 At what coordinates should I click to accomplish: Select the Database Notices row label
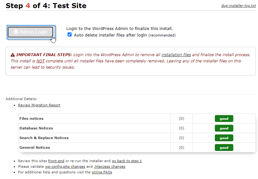click(x=36, y=128)
